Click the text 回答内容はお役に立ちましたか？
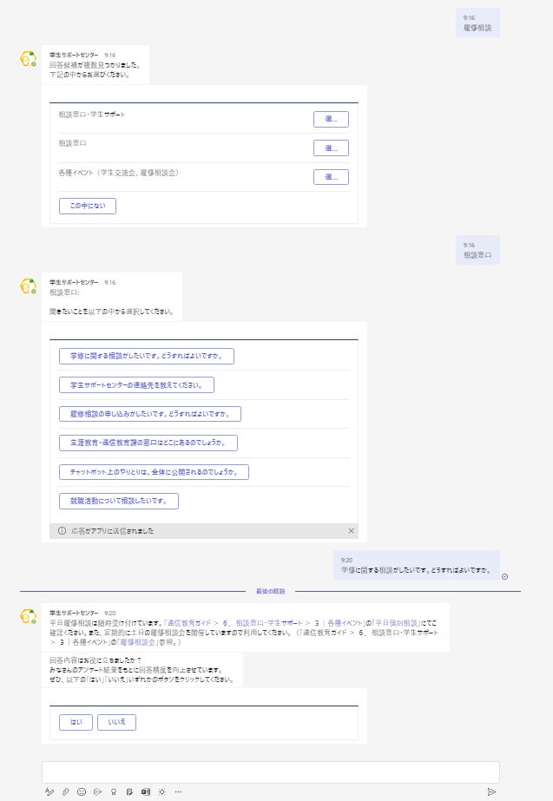 coord(95,660)
